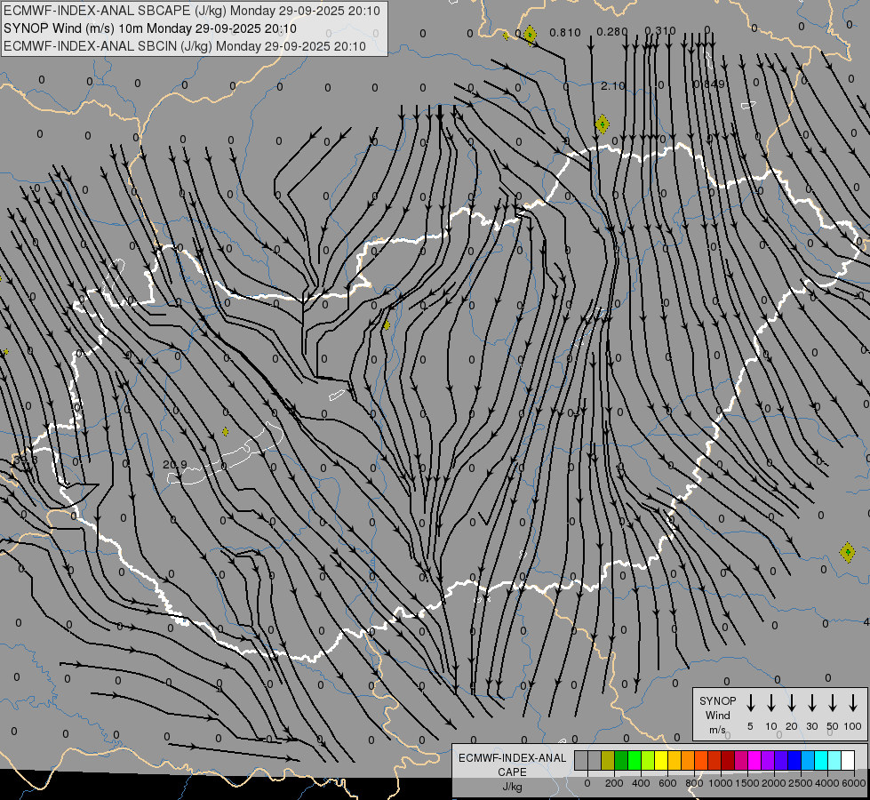Click the 6000 tick label in the CAPE legend
The image size is (870, 800).
click(854, 783)
